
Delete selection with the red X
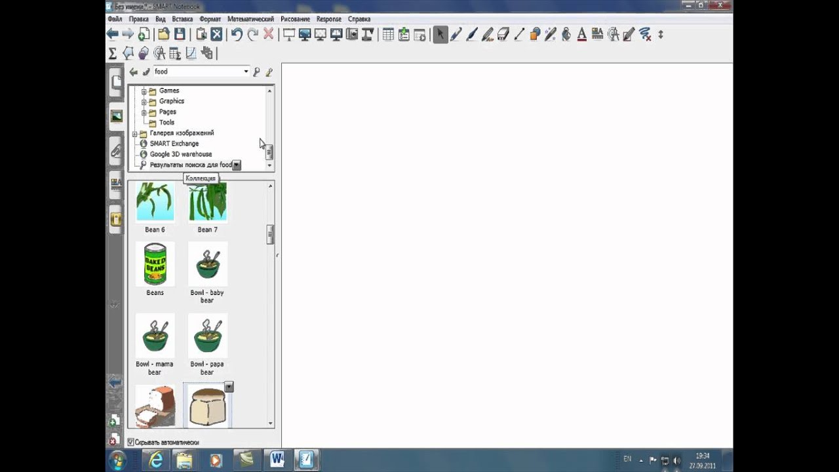tap(269, 35)
